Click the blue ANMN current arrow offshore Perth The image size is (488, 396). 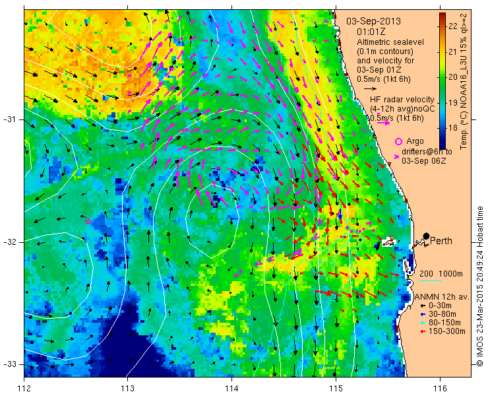[x=340, y=214]
